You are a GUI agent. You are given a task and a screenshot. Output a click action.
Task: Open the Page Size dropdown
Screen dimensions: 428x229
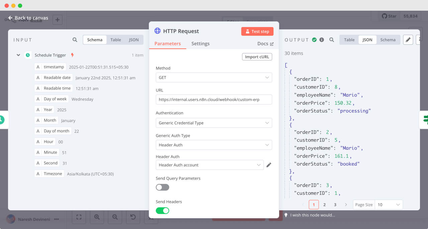pos(389,205)
